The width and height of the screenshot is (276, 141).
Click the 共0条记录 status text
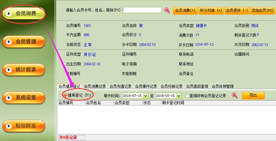click(x=68, y=137)
